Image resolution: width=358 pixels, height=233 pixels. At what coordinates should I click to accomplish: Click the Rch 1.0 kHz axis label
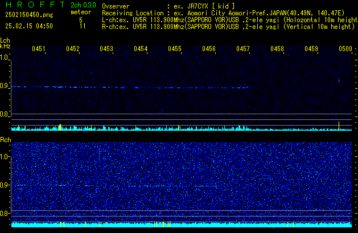(4, 157)
